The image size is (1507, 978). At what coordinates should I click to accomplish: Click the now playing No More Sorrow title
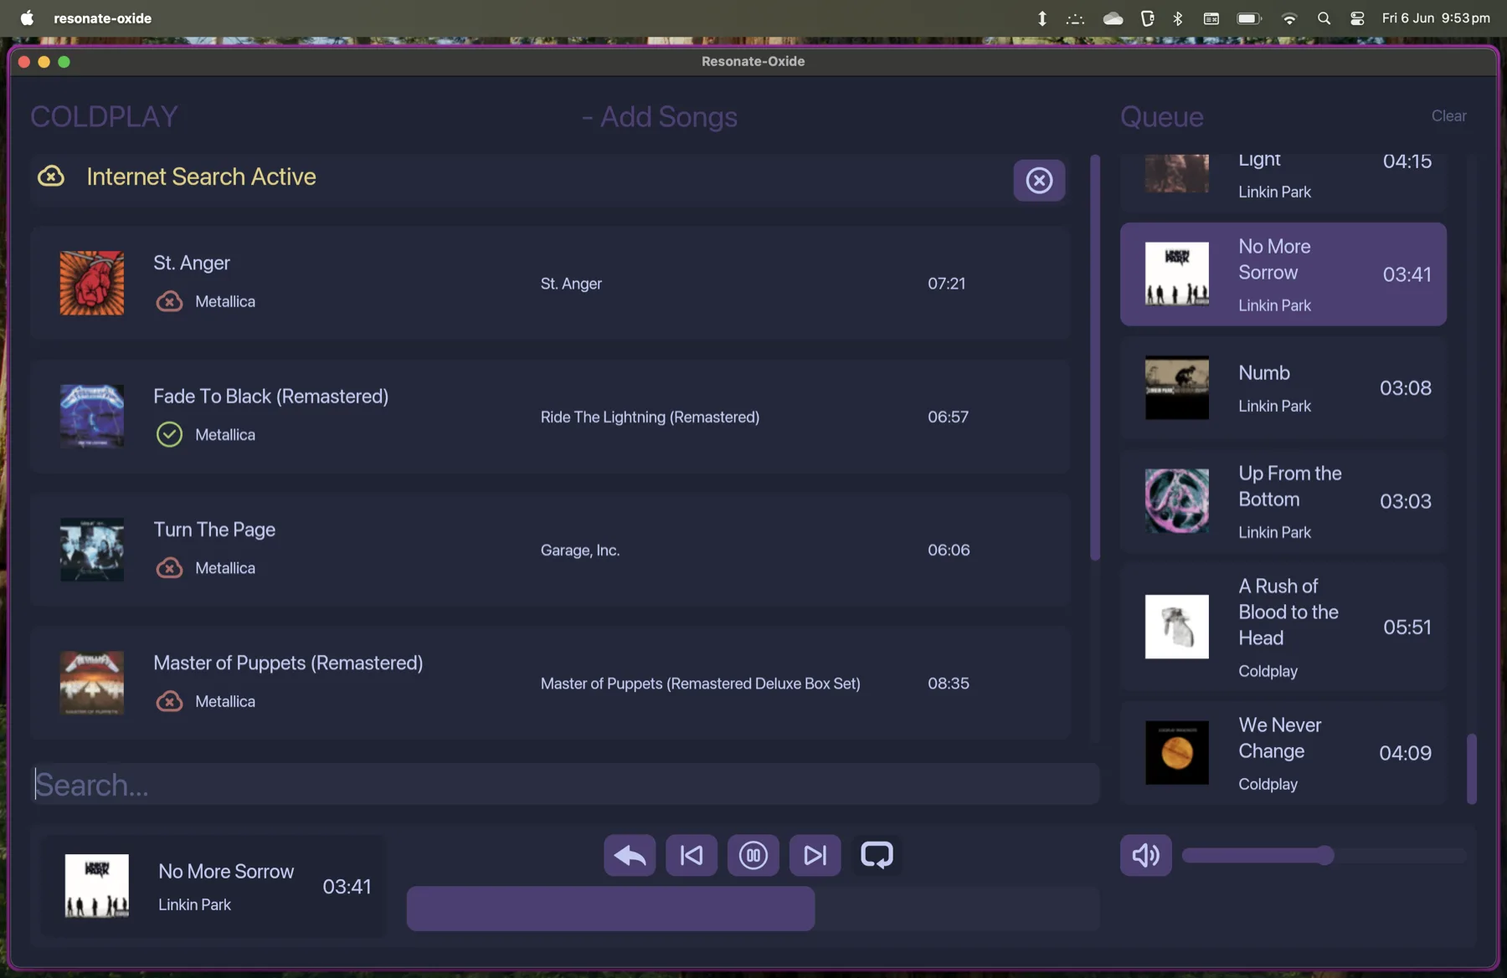coord(226,872)
